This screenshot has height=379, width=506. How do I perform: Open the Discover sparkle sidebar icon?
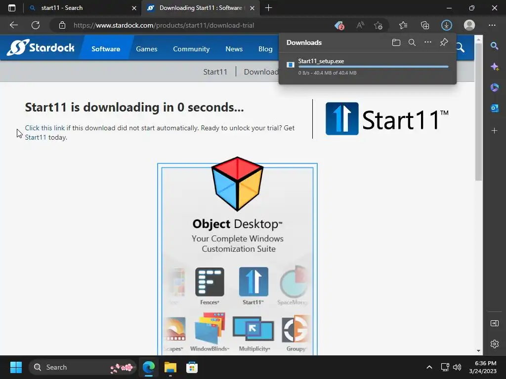(494, 67)
